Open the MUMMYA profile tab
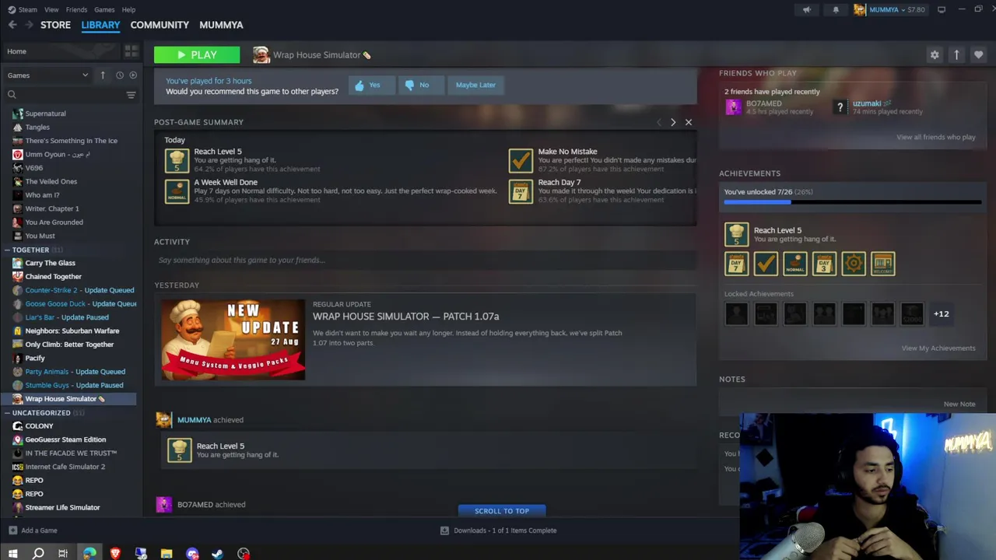 221,25
